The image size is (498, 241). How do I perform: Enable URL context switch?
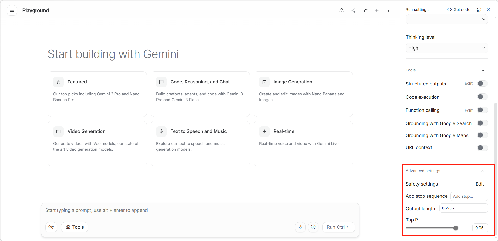click(x=483, y=148)
